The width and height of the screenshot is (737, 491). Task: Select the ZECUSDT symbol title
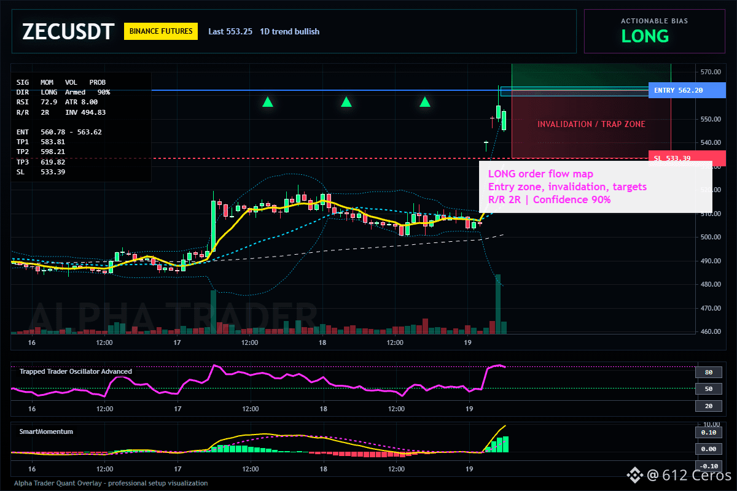click(x=68, y=31)
